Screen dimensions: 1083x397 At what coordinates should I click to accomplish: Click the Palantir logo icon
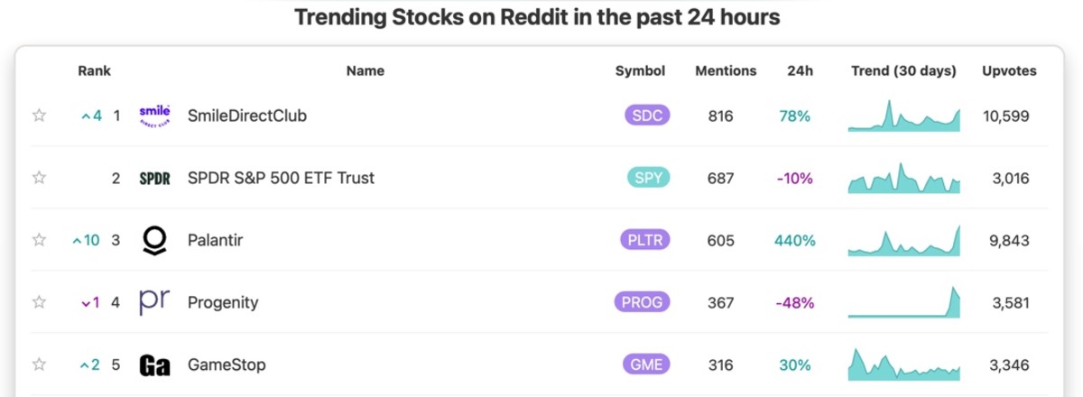(154, 240)
